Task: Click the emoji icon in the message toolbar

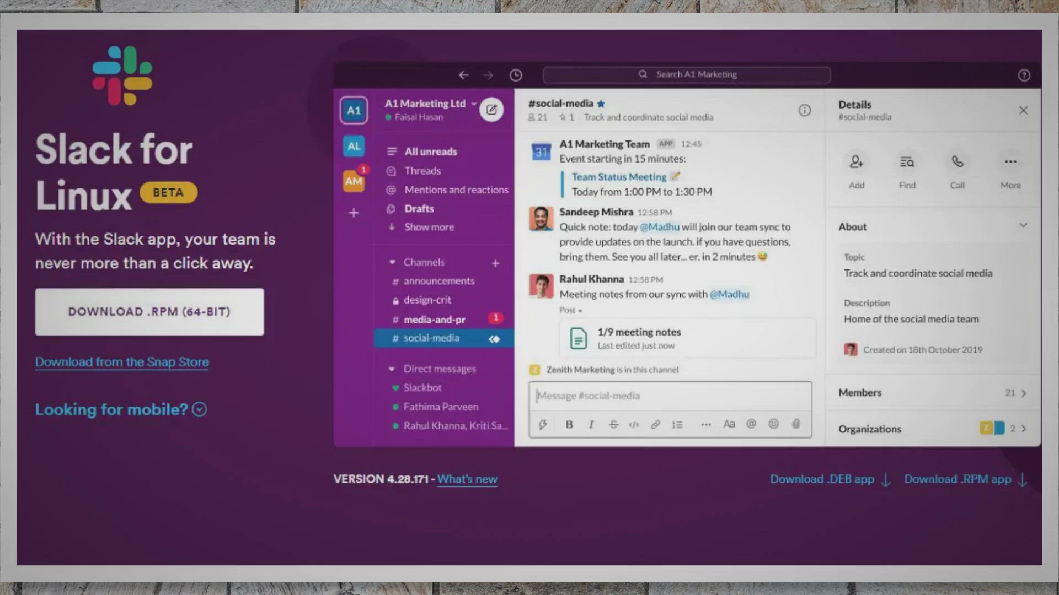Action: [x=773, y=424]
